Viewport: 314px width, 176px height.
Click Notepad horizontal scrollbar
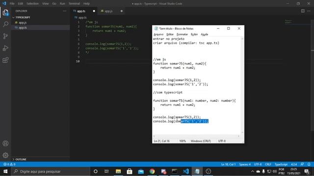[x=196, y=136]
